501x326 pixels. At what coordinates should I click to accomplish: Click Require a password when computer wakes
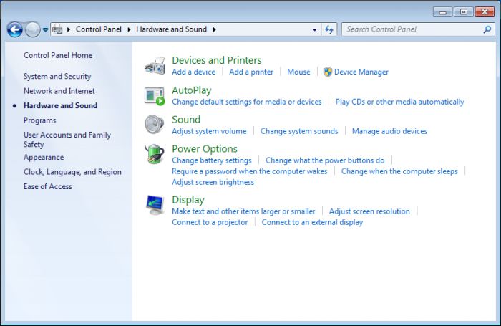[250, 171]
